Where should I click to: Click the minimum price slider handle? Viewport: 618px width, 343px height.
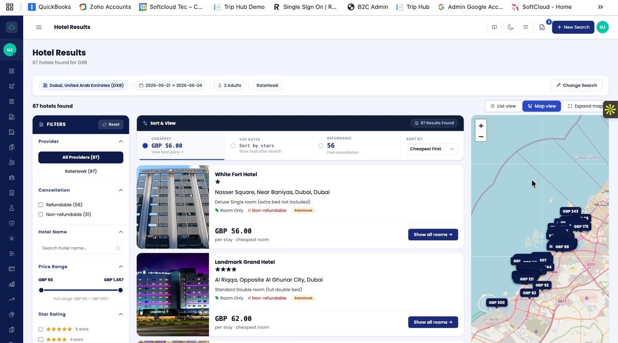coord(41,290)
